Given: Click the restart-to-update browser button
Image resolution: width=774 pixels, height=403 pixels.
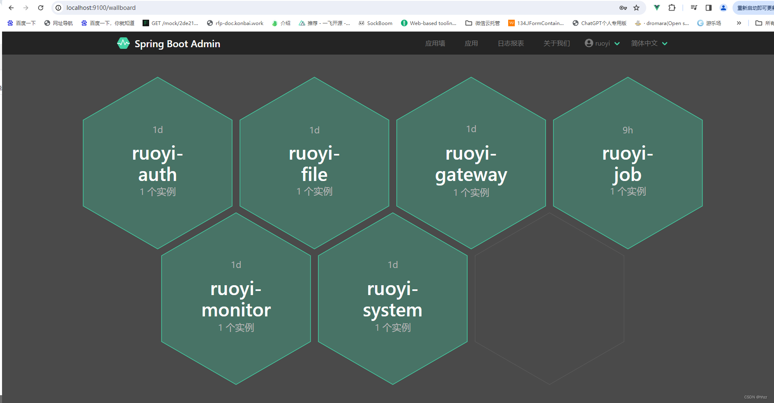Looking at the screenshot, I should pyautogui.click(x=753, y=8).
